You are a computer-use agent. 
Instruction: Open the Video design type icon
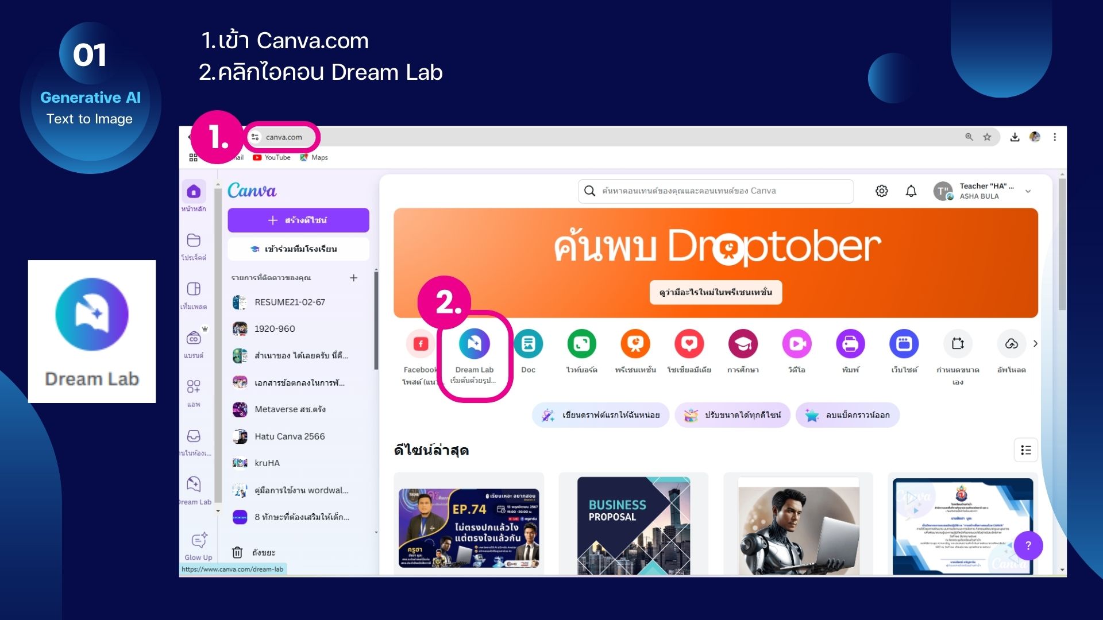coord(796,344)
